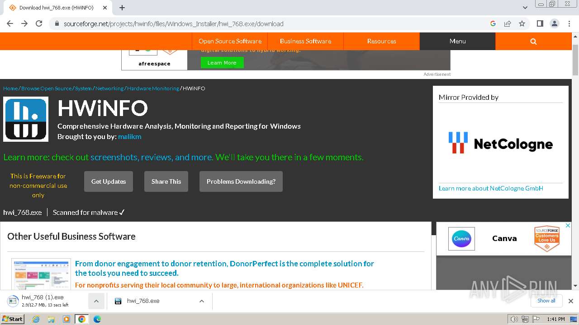Share this page icon in address bar
Image resolution: width=579 pixels, height=325 pixels.
click(x=508, y=23)
